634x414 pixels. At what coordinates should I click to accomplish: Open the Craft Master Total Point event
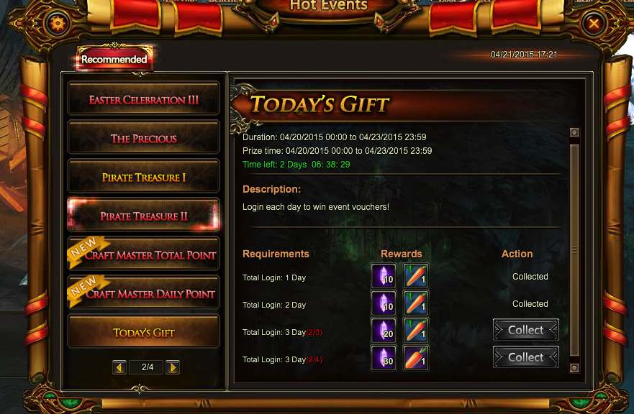coord(143,254)
